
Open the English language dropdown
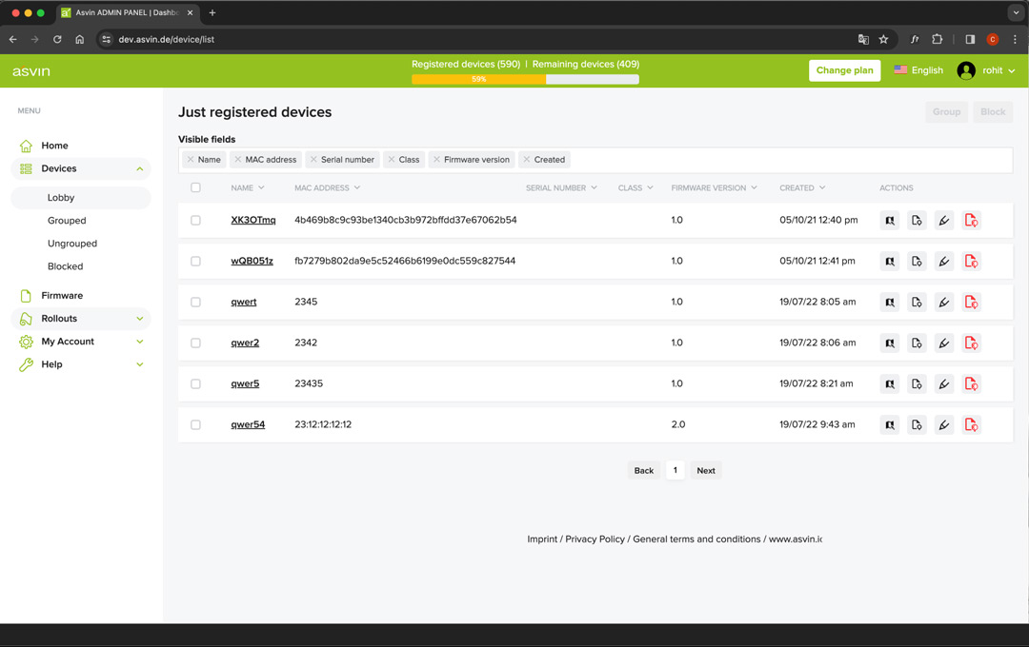[x=918, y=70]
